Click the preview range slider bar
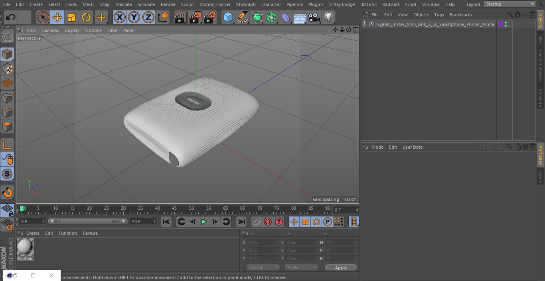Image resolution: width=545 pixels, height=281 pixels. pyautogui.click(x=87, y=221)
